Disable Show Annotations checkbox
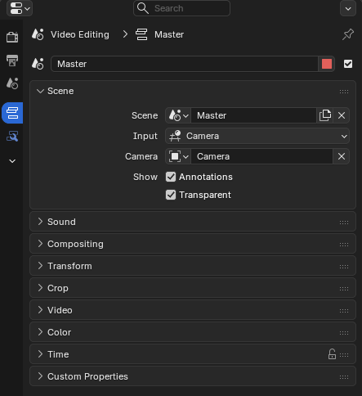The width and height of the screenshot is (362, 396). (x=171, y=177)
